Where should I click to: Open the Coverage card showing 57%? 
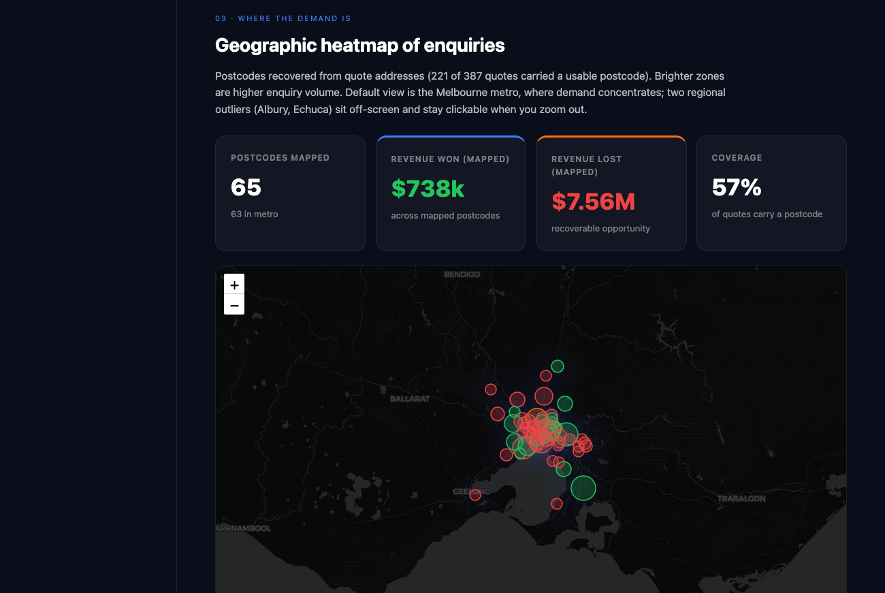(x=771, y=193)
